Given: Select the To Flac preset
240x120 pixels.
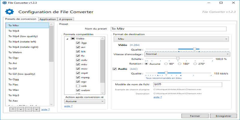Looking at the screenshot, I should click(x=27, y=85).
